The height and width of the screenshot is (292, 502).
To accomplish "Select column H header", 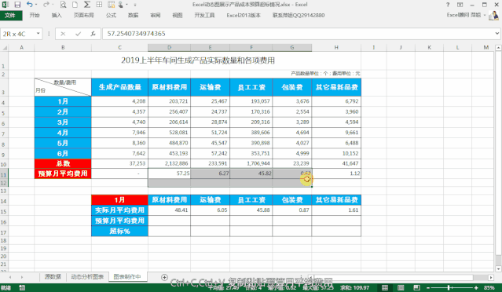I will (x=336, y=48).
